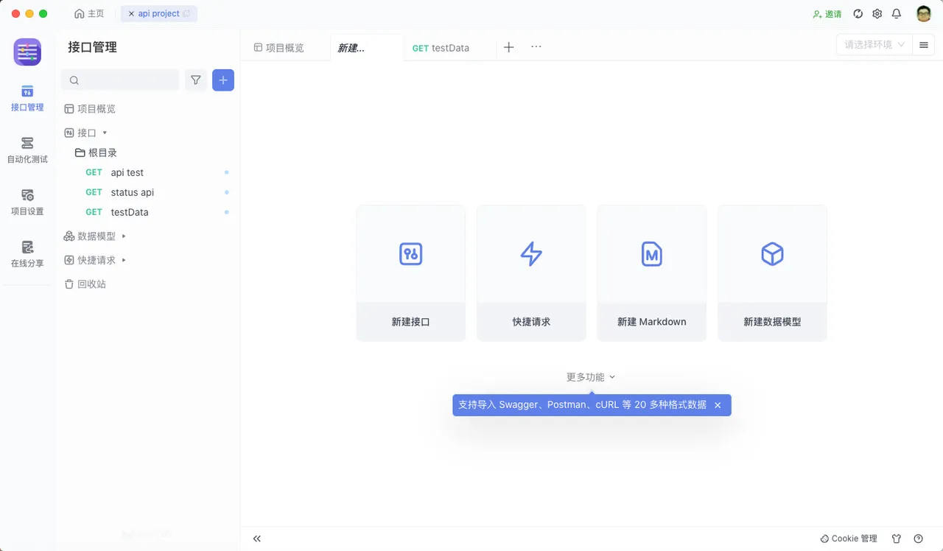Click the 新建接口 card icon
Image resolution: width=943 pixels, height=551 pixels.
click(410, 254)
